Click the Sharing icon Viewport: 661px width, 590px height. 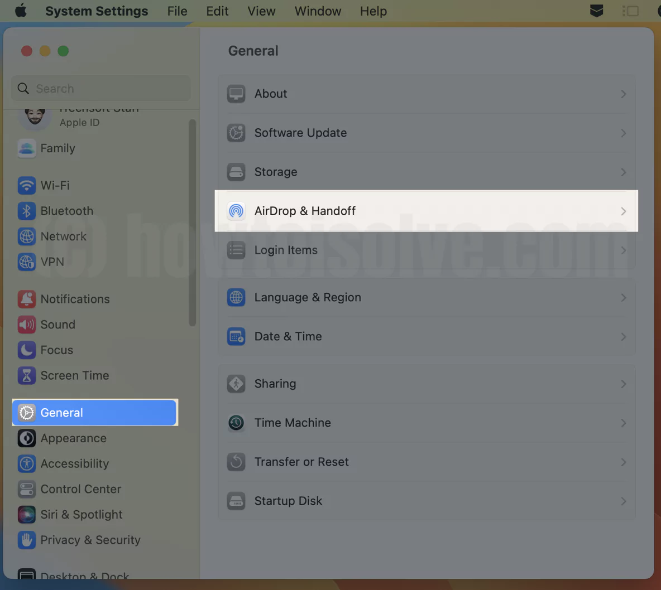236,384
